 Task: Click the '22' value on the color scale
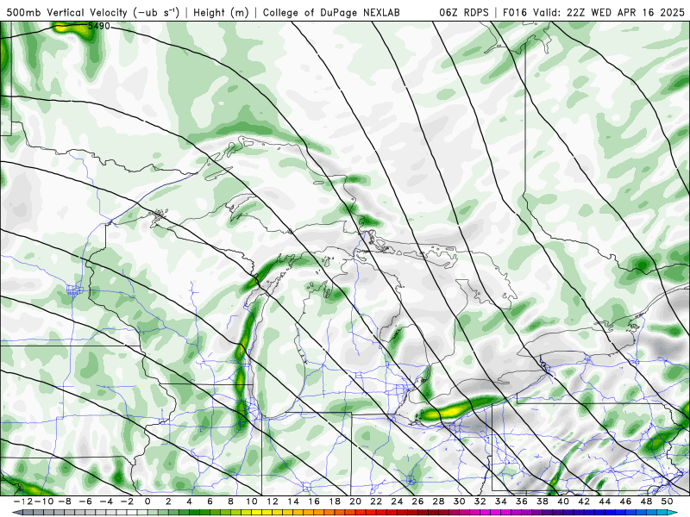pyautogui.click(x=376, y=501)
